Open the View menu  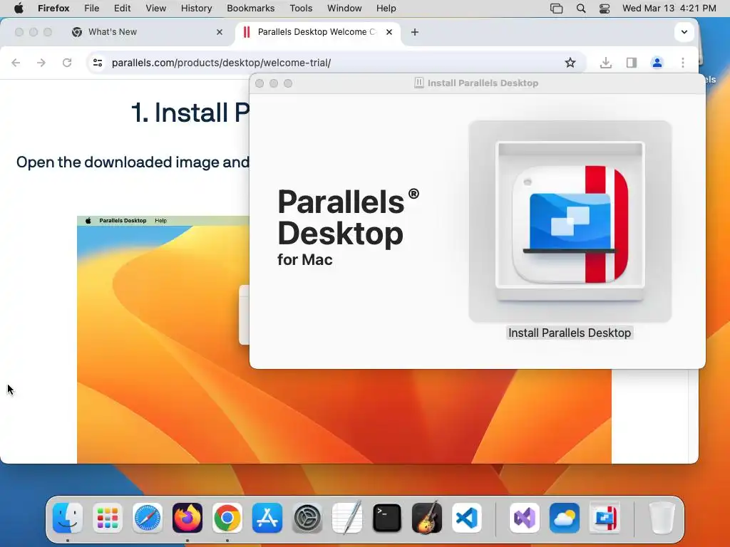pos(155,9)
